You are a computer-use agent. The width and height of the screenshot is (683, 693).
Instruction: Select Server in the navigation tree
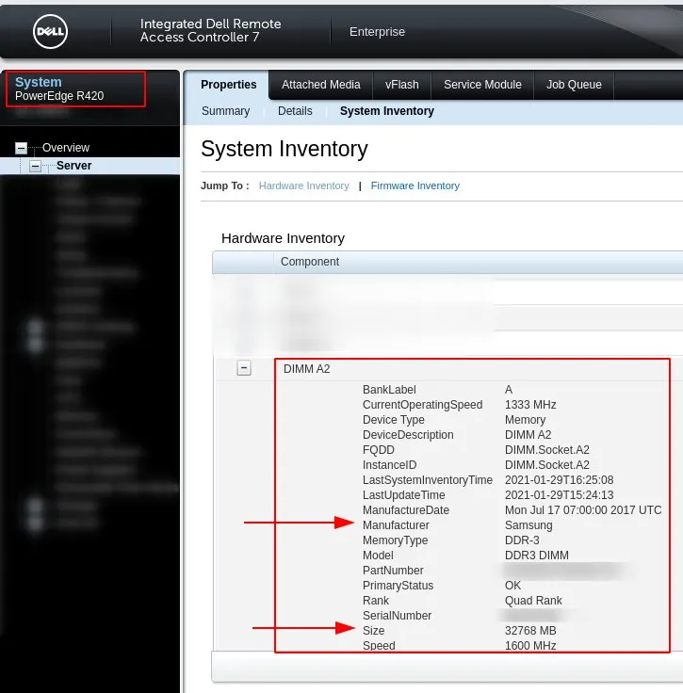click(73, 166)
